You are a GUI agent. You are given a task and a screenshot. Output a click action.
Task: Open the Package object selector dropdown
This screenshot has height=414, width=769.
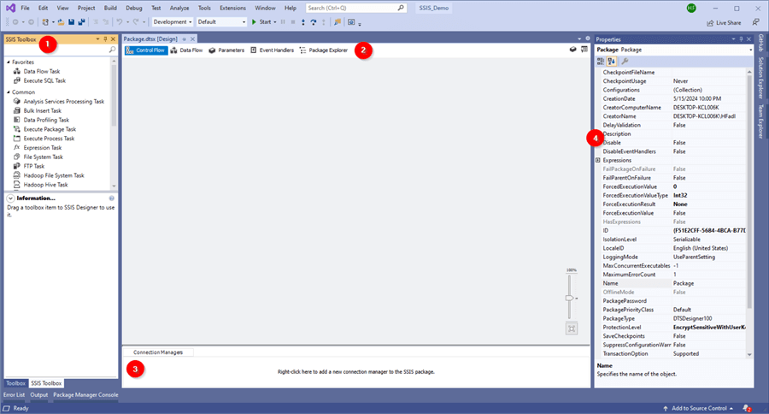pos(750,50)
